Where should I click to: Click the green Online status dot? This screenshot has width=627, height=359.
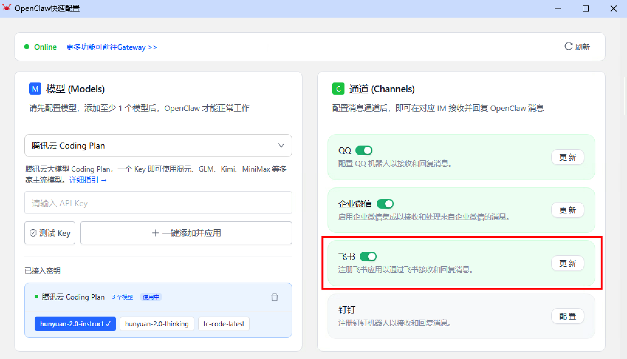point(27,47)
